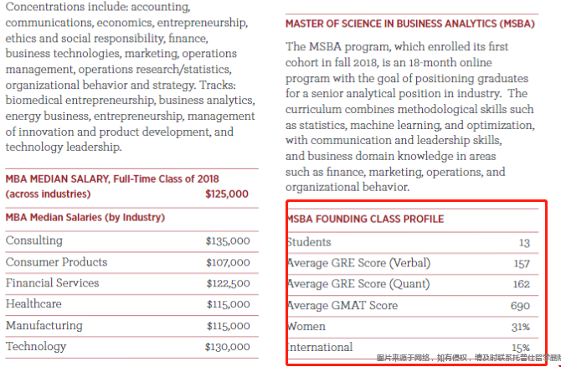The width and height of the screenshot is (561, 367).
Task: Select the Manufacturing $115,000 value
Action: pyautogui.click(x=229, y=326)
